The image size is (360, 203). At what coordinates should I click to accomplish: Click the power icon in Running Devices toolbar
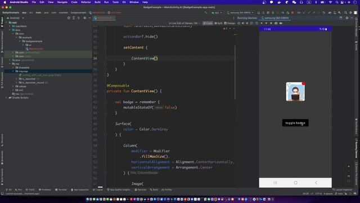pos(238,23)
